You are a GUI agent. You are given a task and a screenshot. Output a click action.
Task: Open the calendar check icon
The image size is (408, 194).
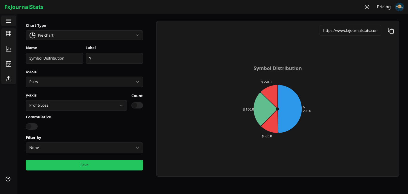point(9,64)
